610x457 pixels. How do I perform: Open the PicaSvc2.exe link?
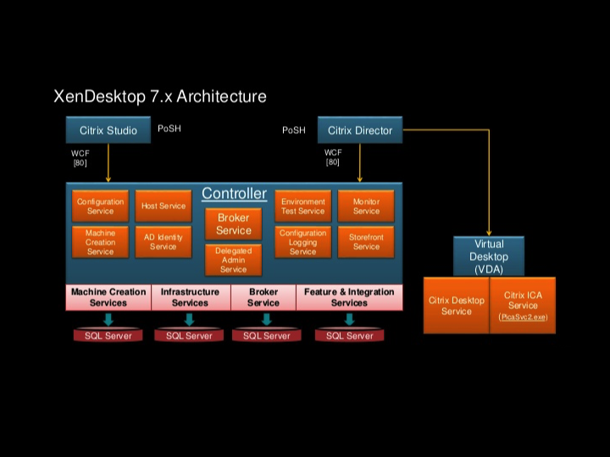523,317
